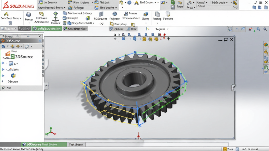Click the 'Cel Sitare Arafoccoce' ribbon button
Screen dimensions: 269x151
pyautogui.click(x=41, y=18)
